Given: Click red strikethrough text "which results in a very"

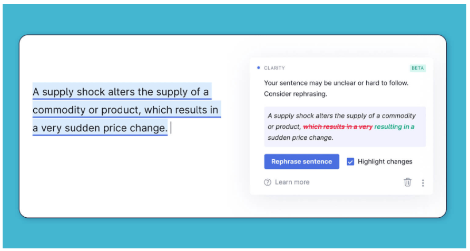Looking at the screenshot, I should pyautogui.click(x=338, y=127).
